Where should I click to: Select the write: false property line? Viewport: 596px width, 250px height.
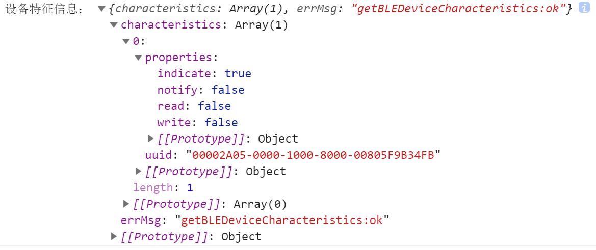(198, 123)
